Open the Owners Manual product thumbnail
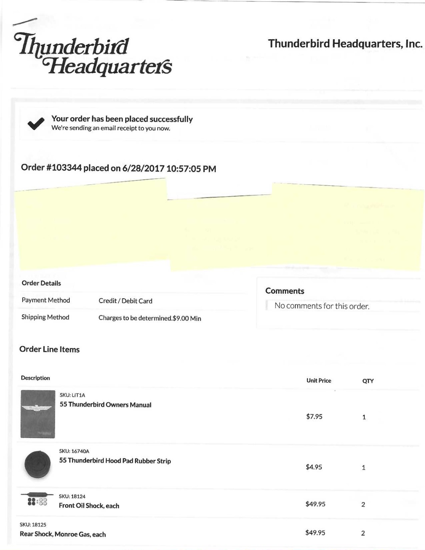Screen dimensions: 425x550 [38, 414]
